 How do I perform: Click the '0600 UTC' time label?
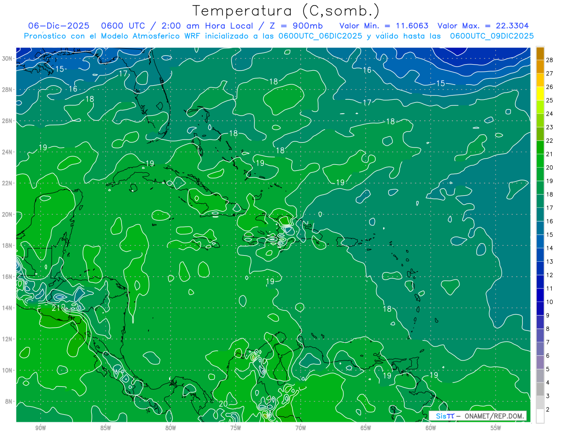tap(123, 26)
